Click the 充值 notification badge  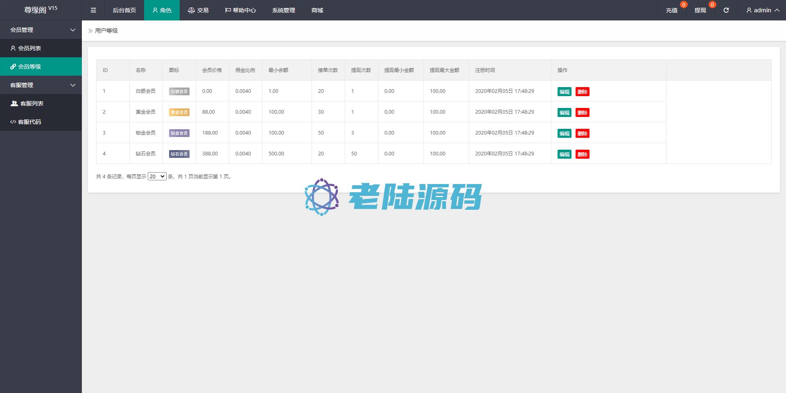click(683, 5)
